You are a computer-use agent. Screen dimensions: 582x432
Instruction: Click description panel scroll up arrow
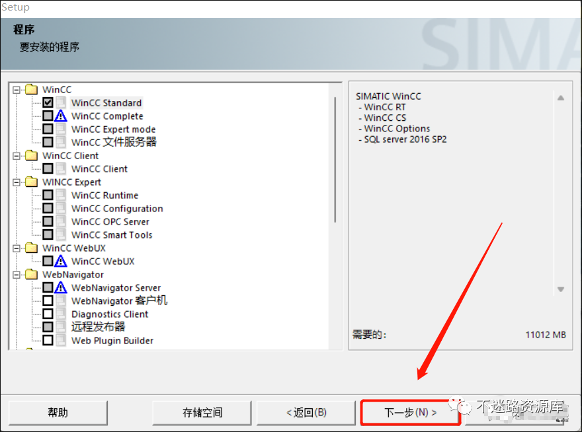561,98
